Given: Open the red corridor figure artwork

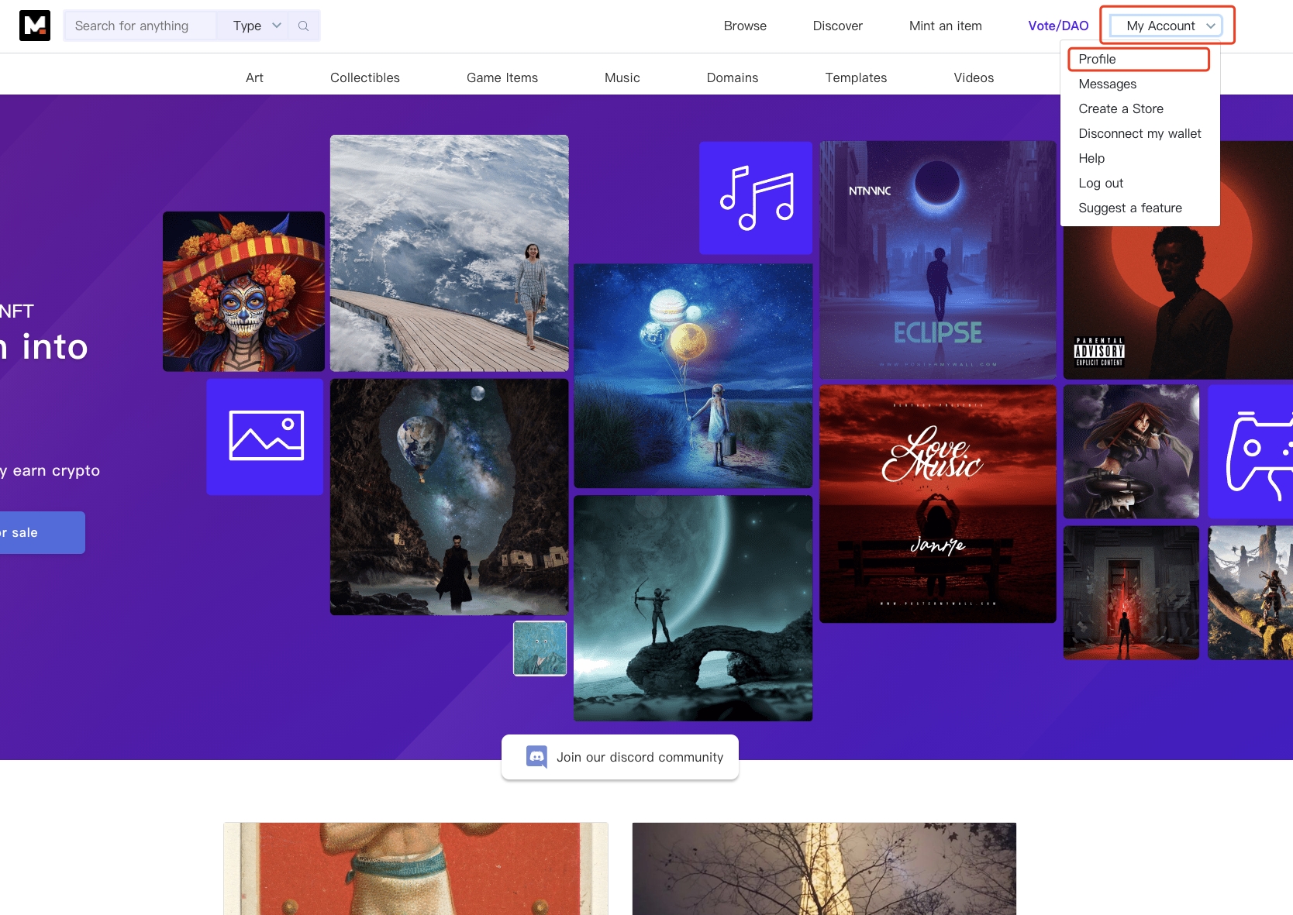Looking at the screenshot, I should click(x=1131, y=593).
